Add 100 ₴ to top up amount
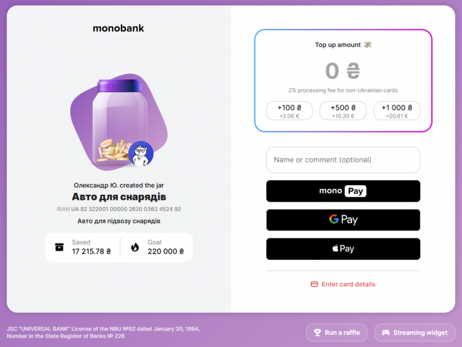Viewport: 462px width, 347px height. click(x=289, y=111)
